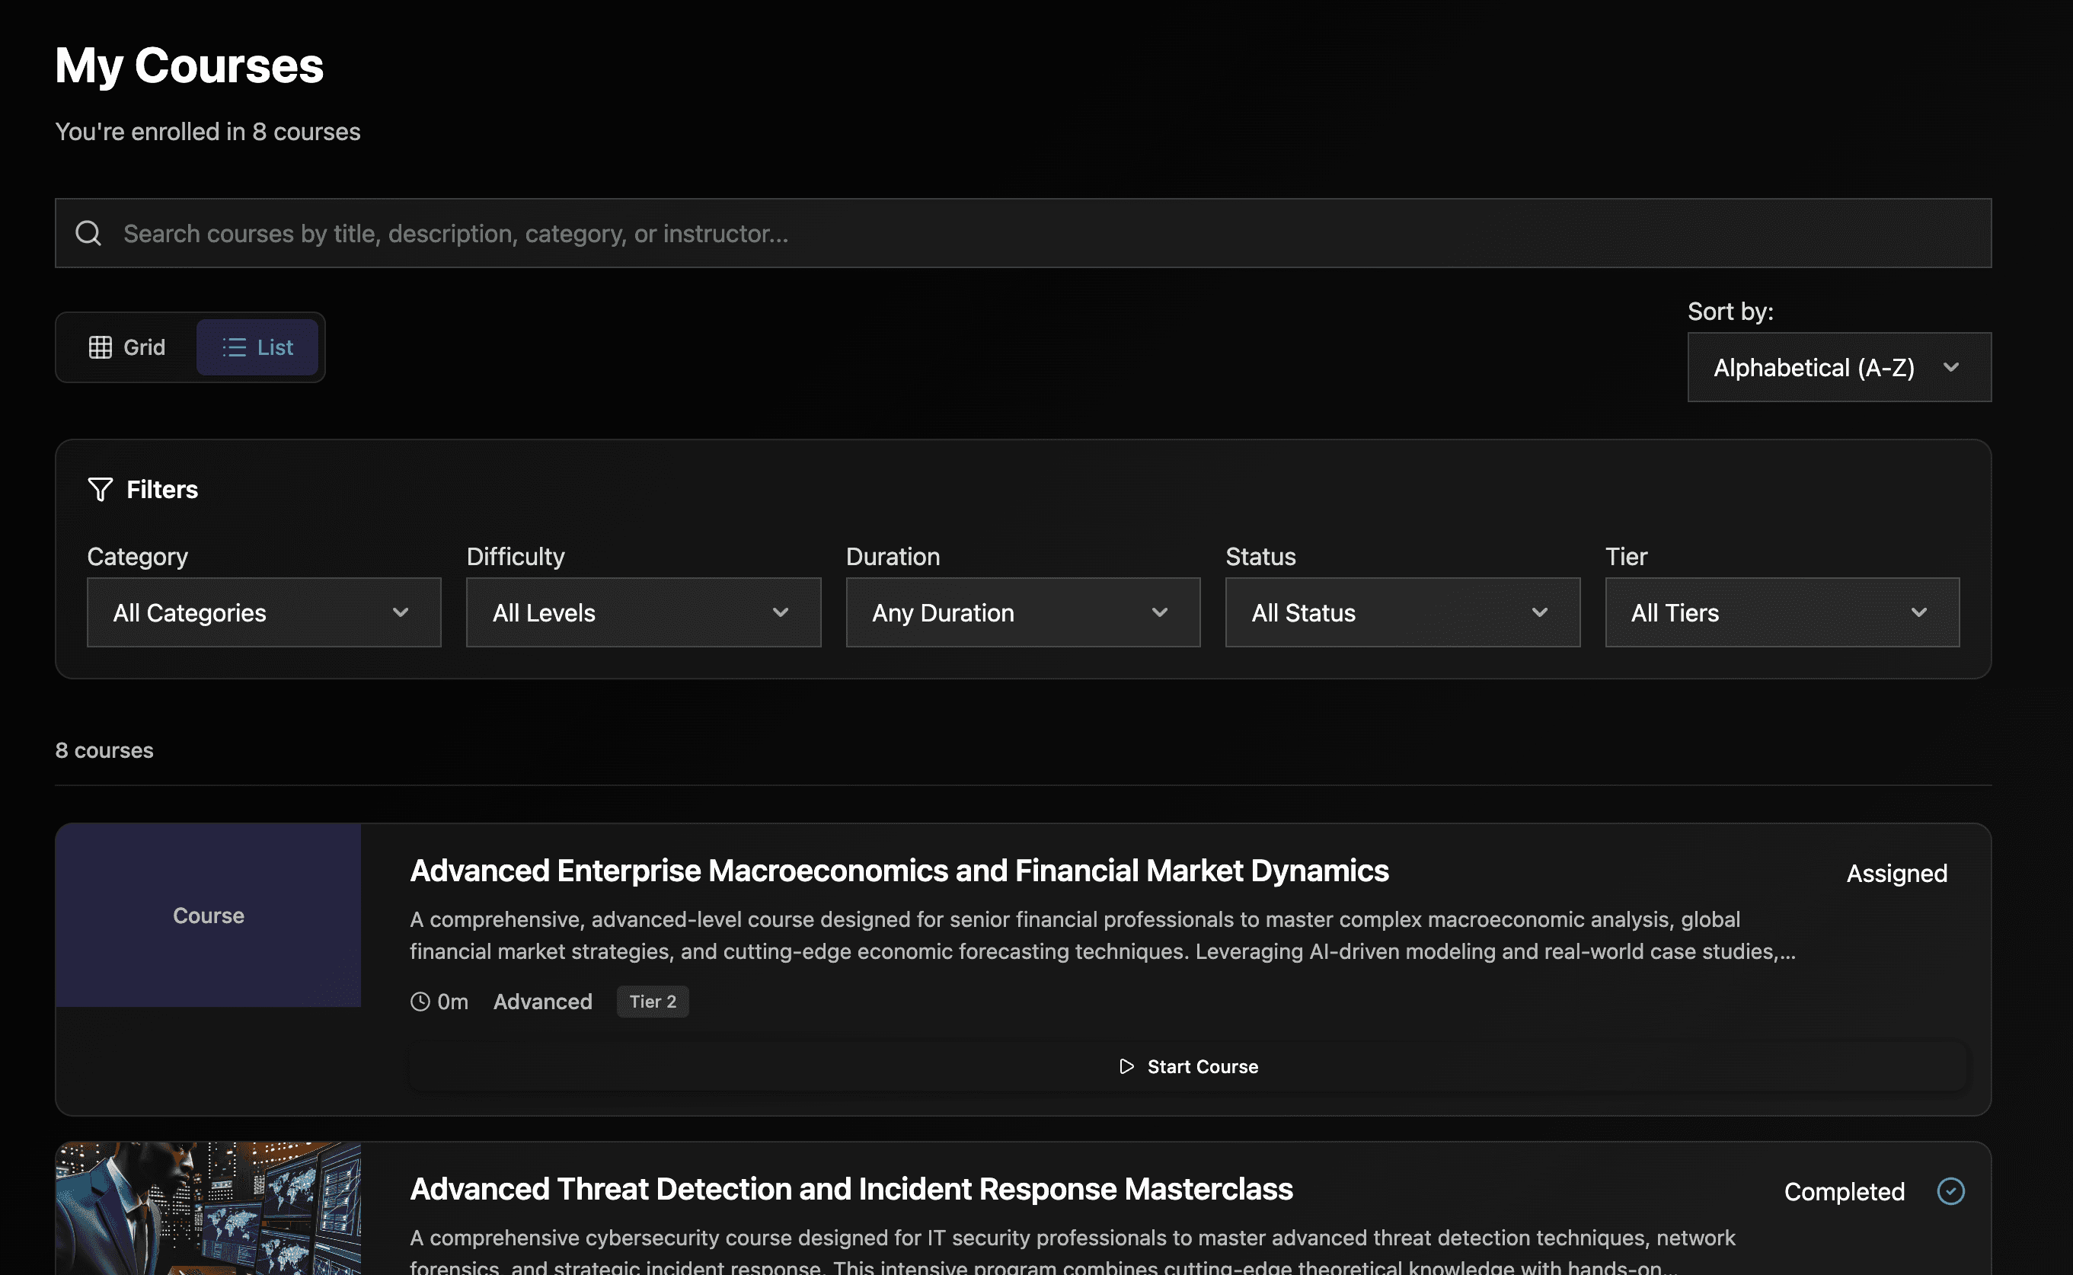Click the Filters funnel icon
The image size is (2073, 1275).
[100, 489]
